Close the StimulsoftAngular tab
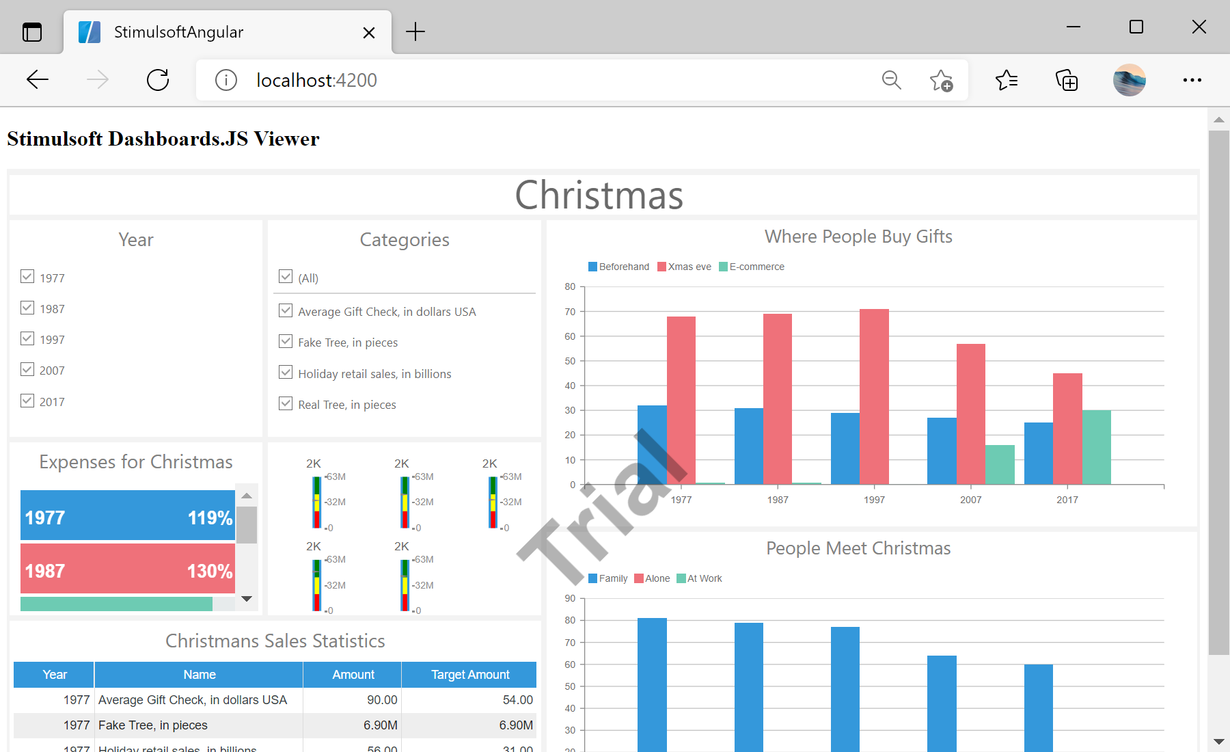Image resolution: width=1230 pixels, height=752 pixels. pos(369,32)
